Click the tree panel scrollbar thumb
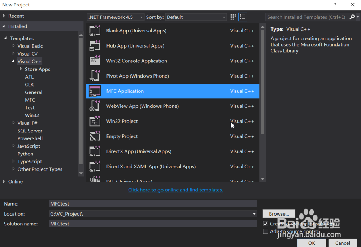This screenshot has width=361, height=247. click(x=81, y=101)
